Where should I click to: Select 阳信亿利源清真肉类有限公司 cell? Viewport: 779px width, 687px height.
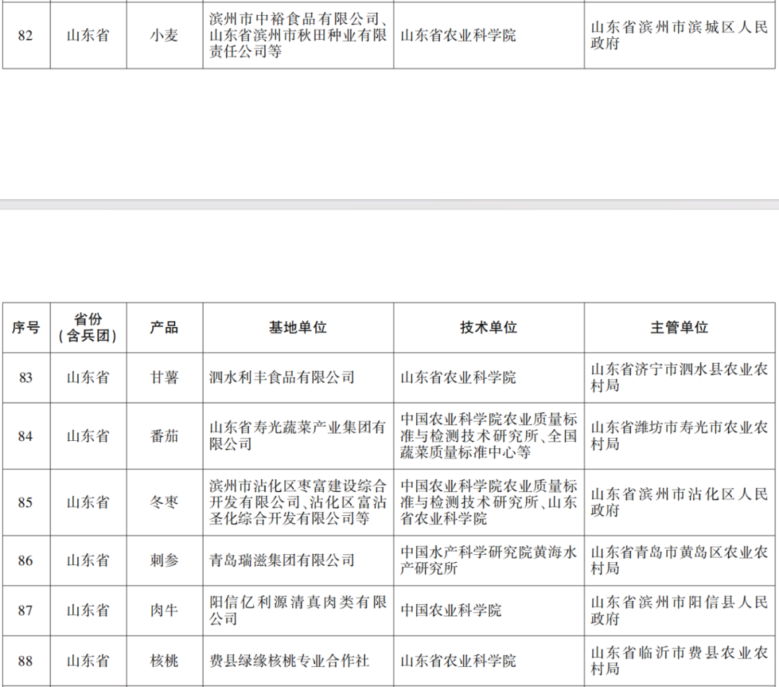point(298,611)
